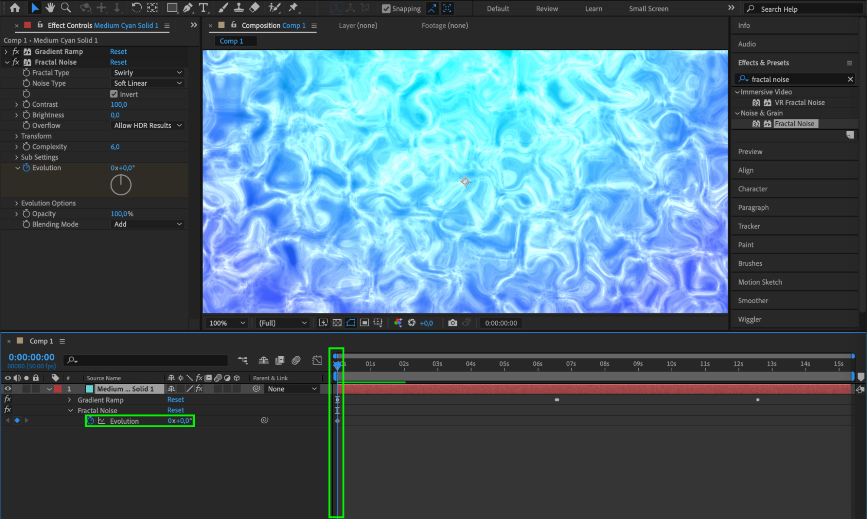Viewport: 867px width, 519px height.
Task: Switch to the Review workspace
Action: [546, 9]
